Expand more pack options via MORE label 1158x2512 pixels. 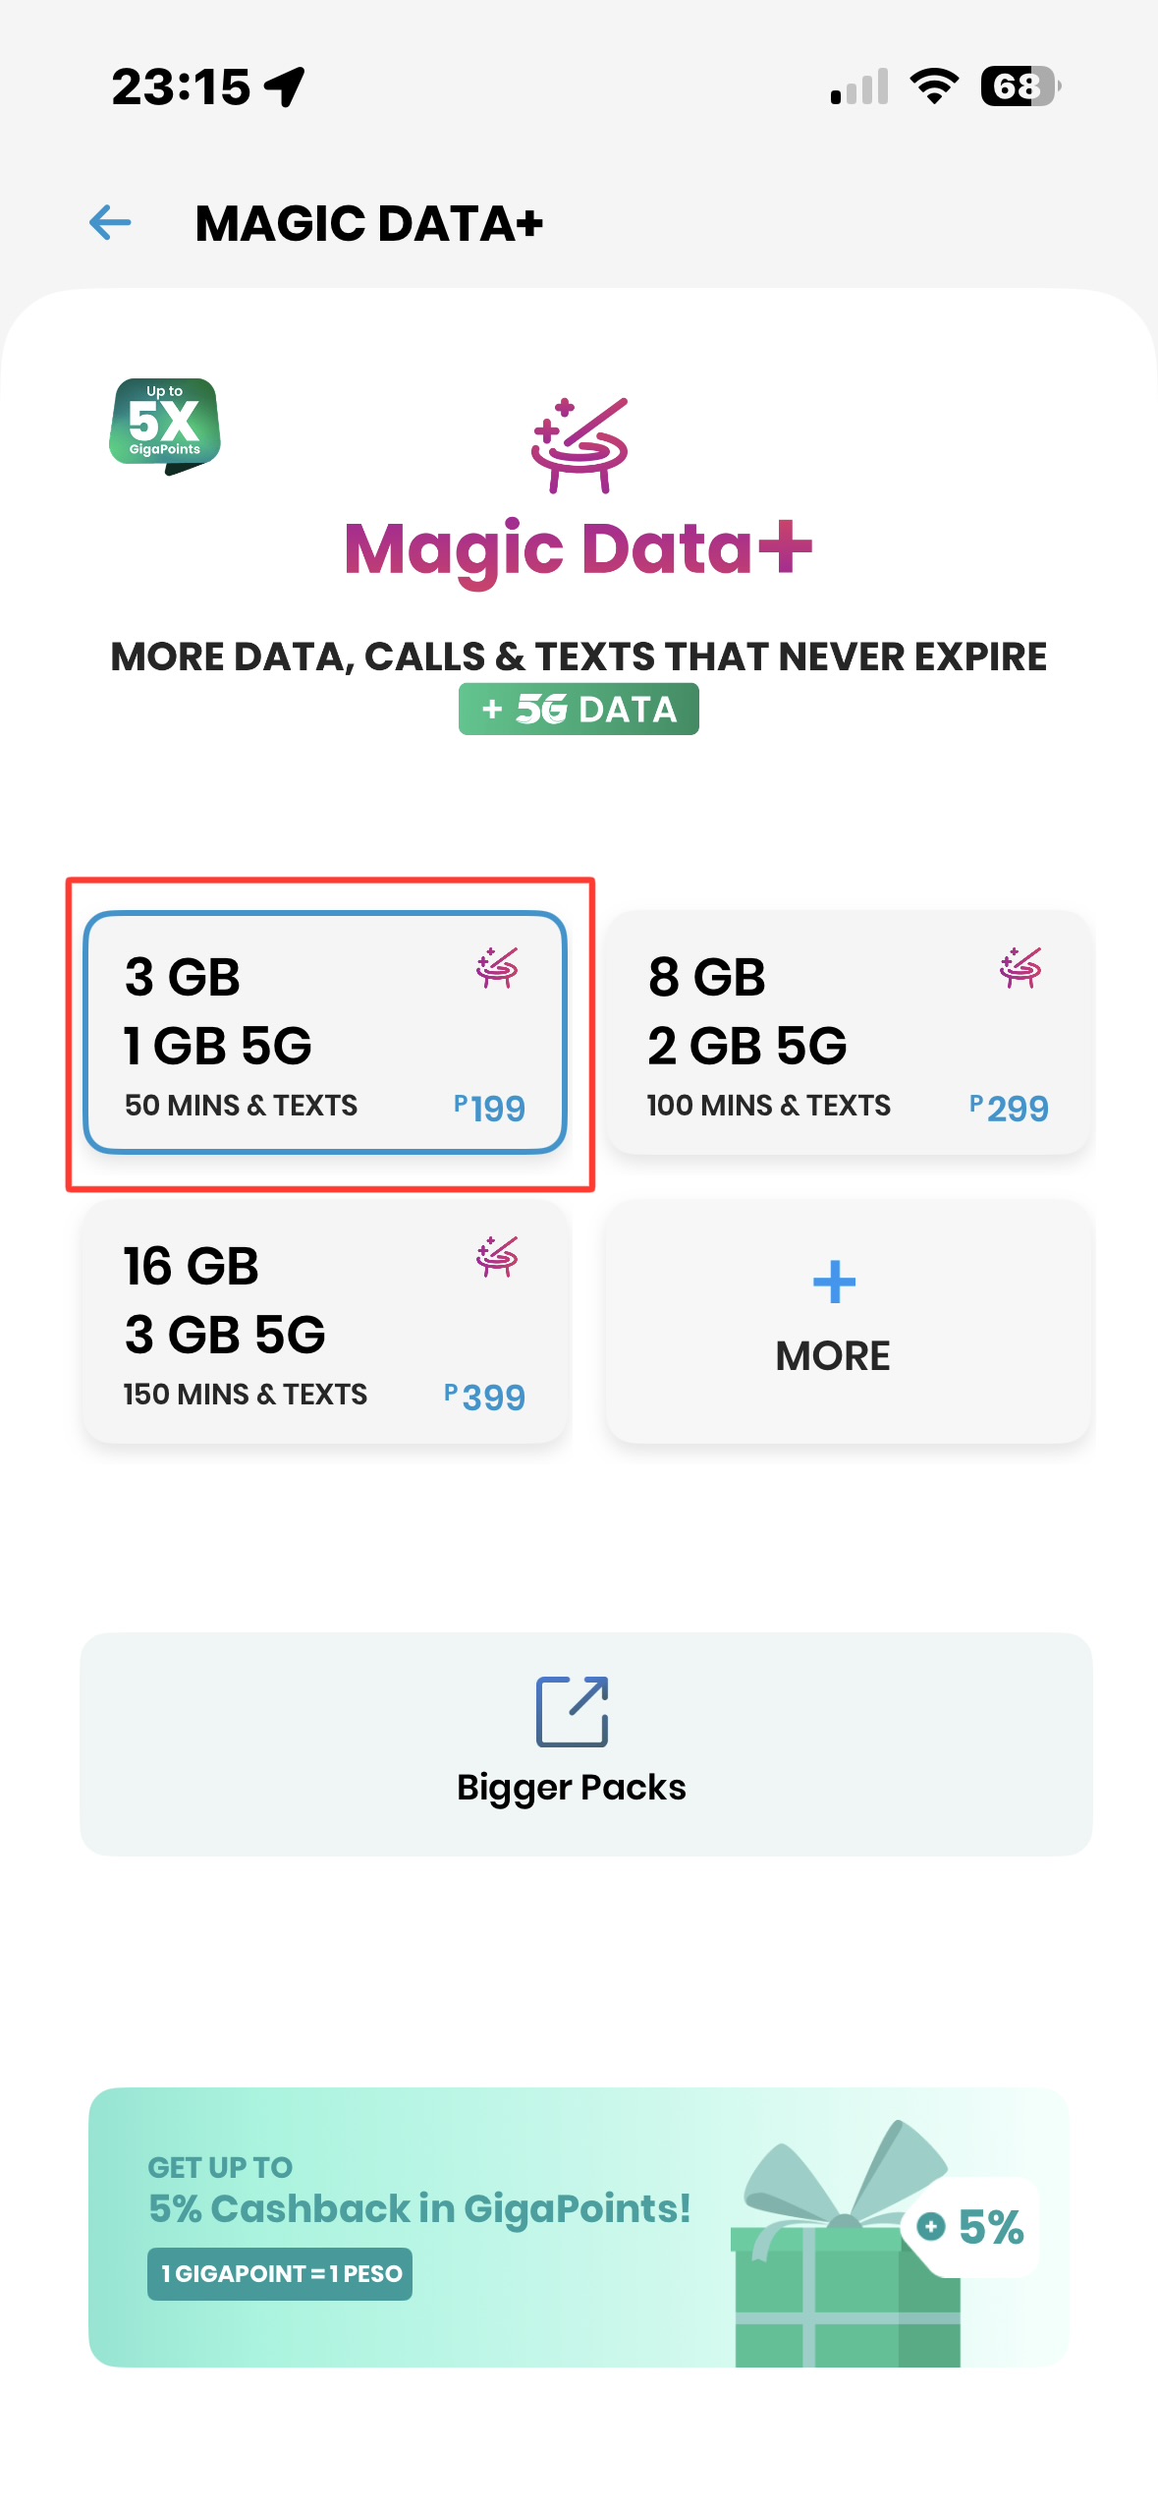833,1356
